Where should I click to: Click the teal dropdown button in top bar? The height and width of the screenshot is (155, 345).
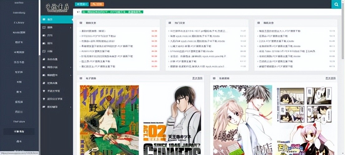pyautogui.click(x=81, y=4)
